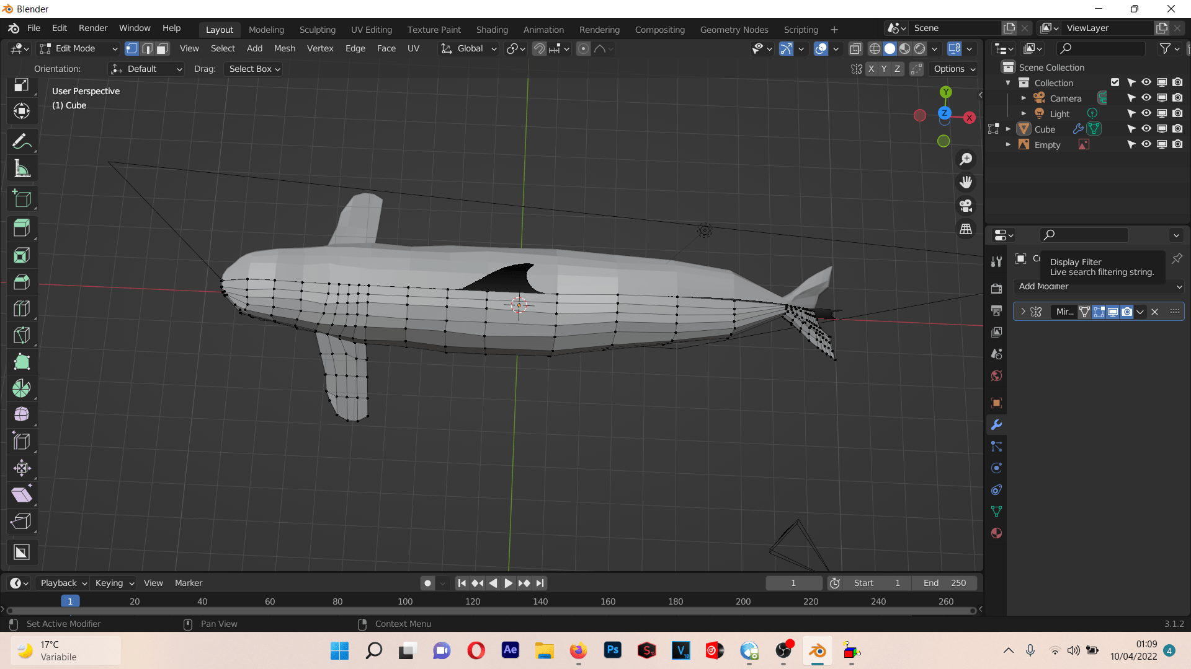Click the current frame number field
The image size is (1191, 669).
tap(793, 583)
